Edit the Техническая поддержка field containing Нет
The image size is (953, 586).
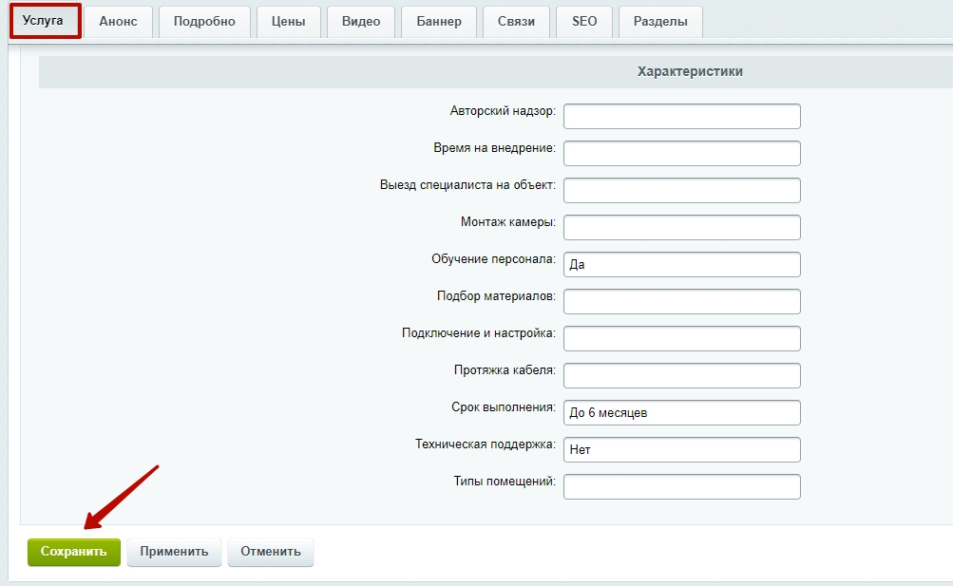coord(681,450)
